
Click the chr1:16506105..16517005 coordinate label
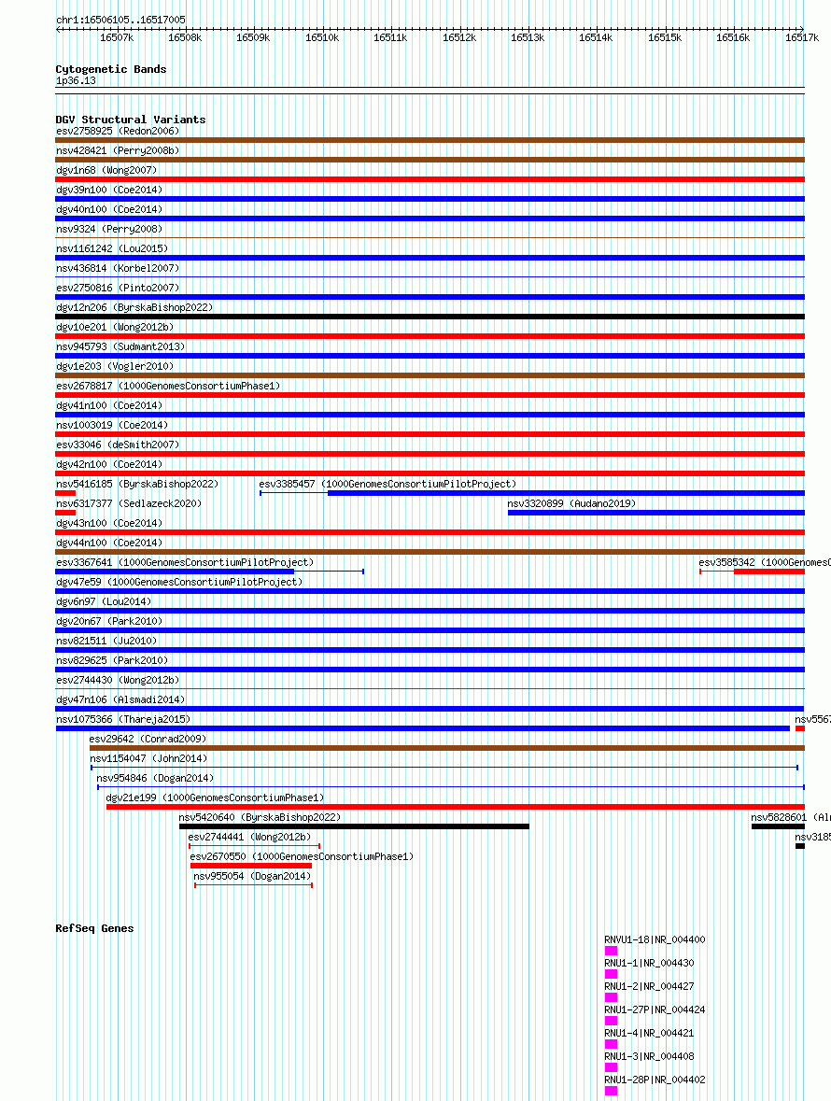(x=120, y=21)
